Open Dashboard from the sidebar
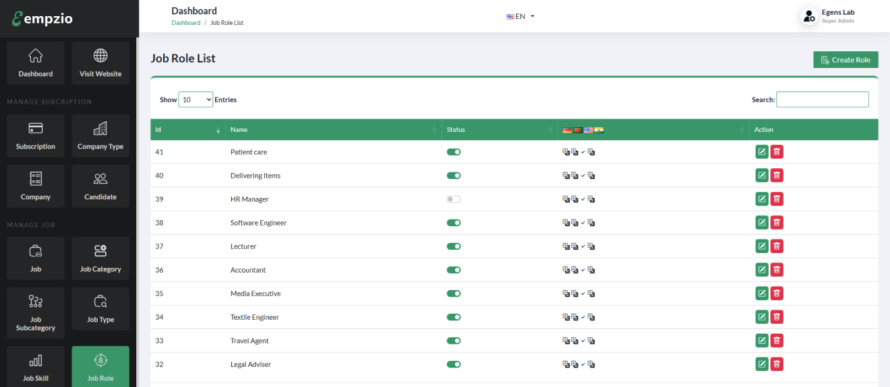 [36, 63]
